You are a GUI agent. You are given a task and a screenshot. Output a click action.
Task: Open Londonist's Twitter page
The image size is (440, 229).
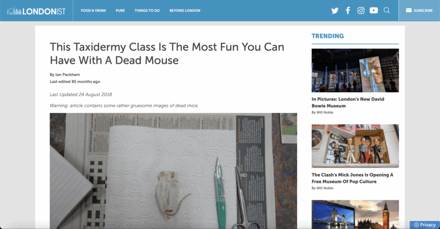coord(334,11)
